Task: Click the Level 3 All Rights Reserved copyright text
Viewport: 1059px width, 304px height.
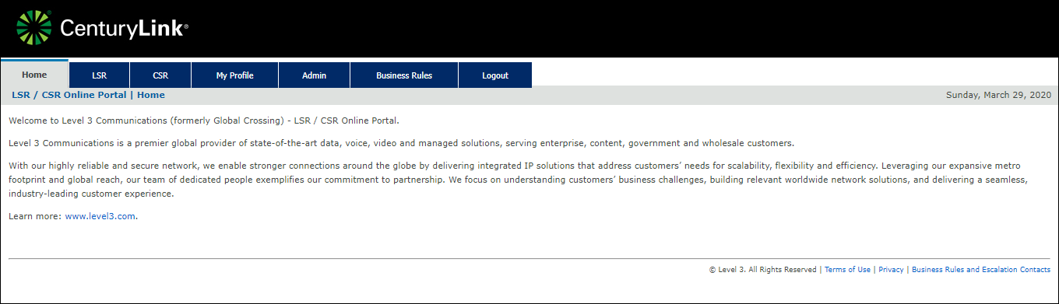Action: point(763,270)
